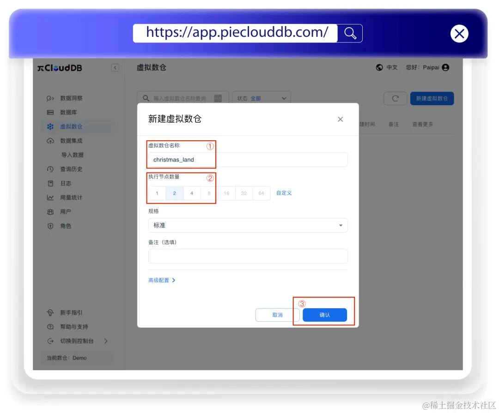The image size is (499, 413).
Task: Click the 数据集成 cloud upload icon
Action: coord(50,141)
